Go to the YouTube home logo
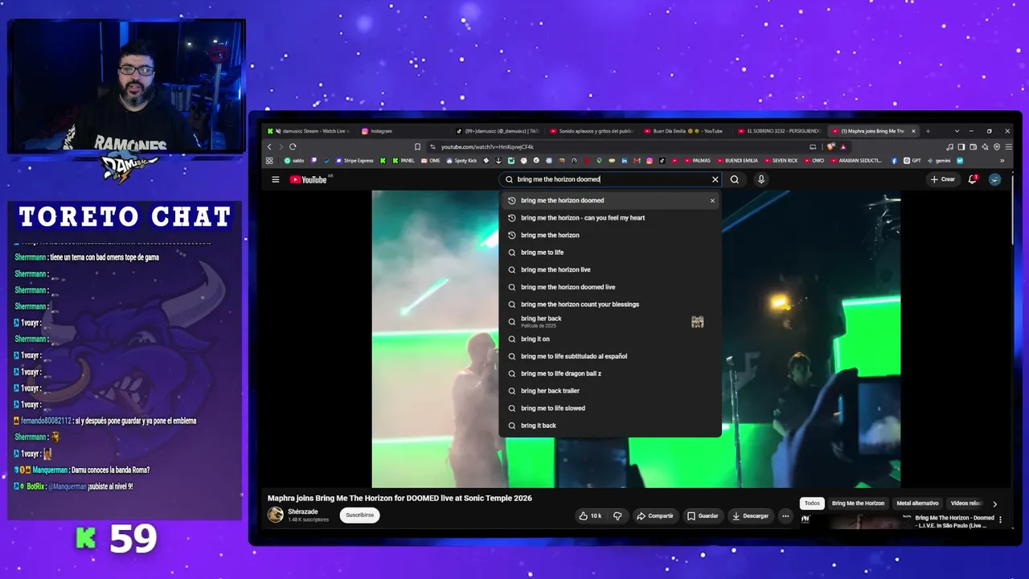The image size is (1029, 579). 310,179
